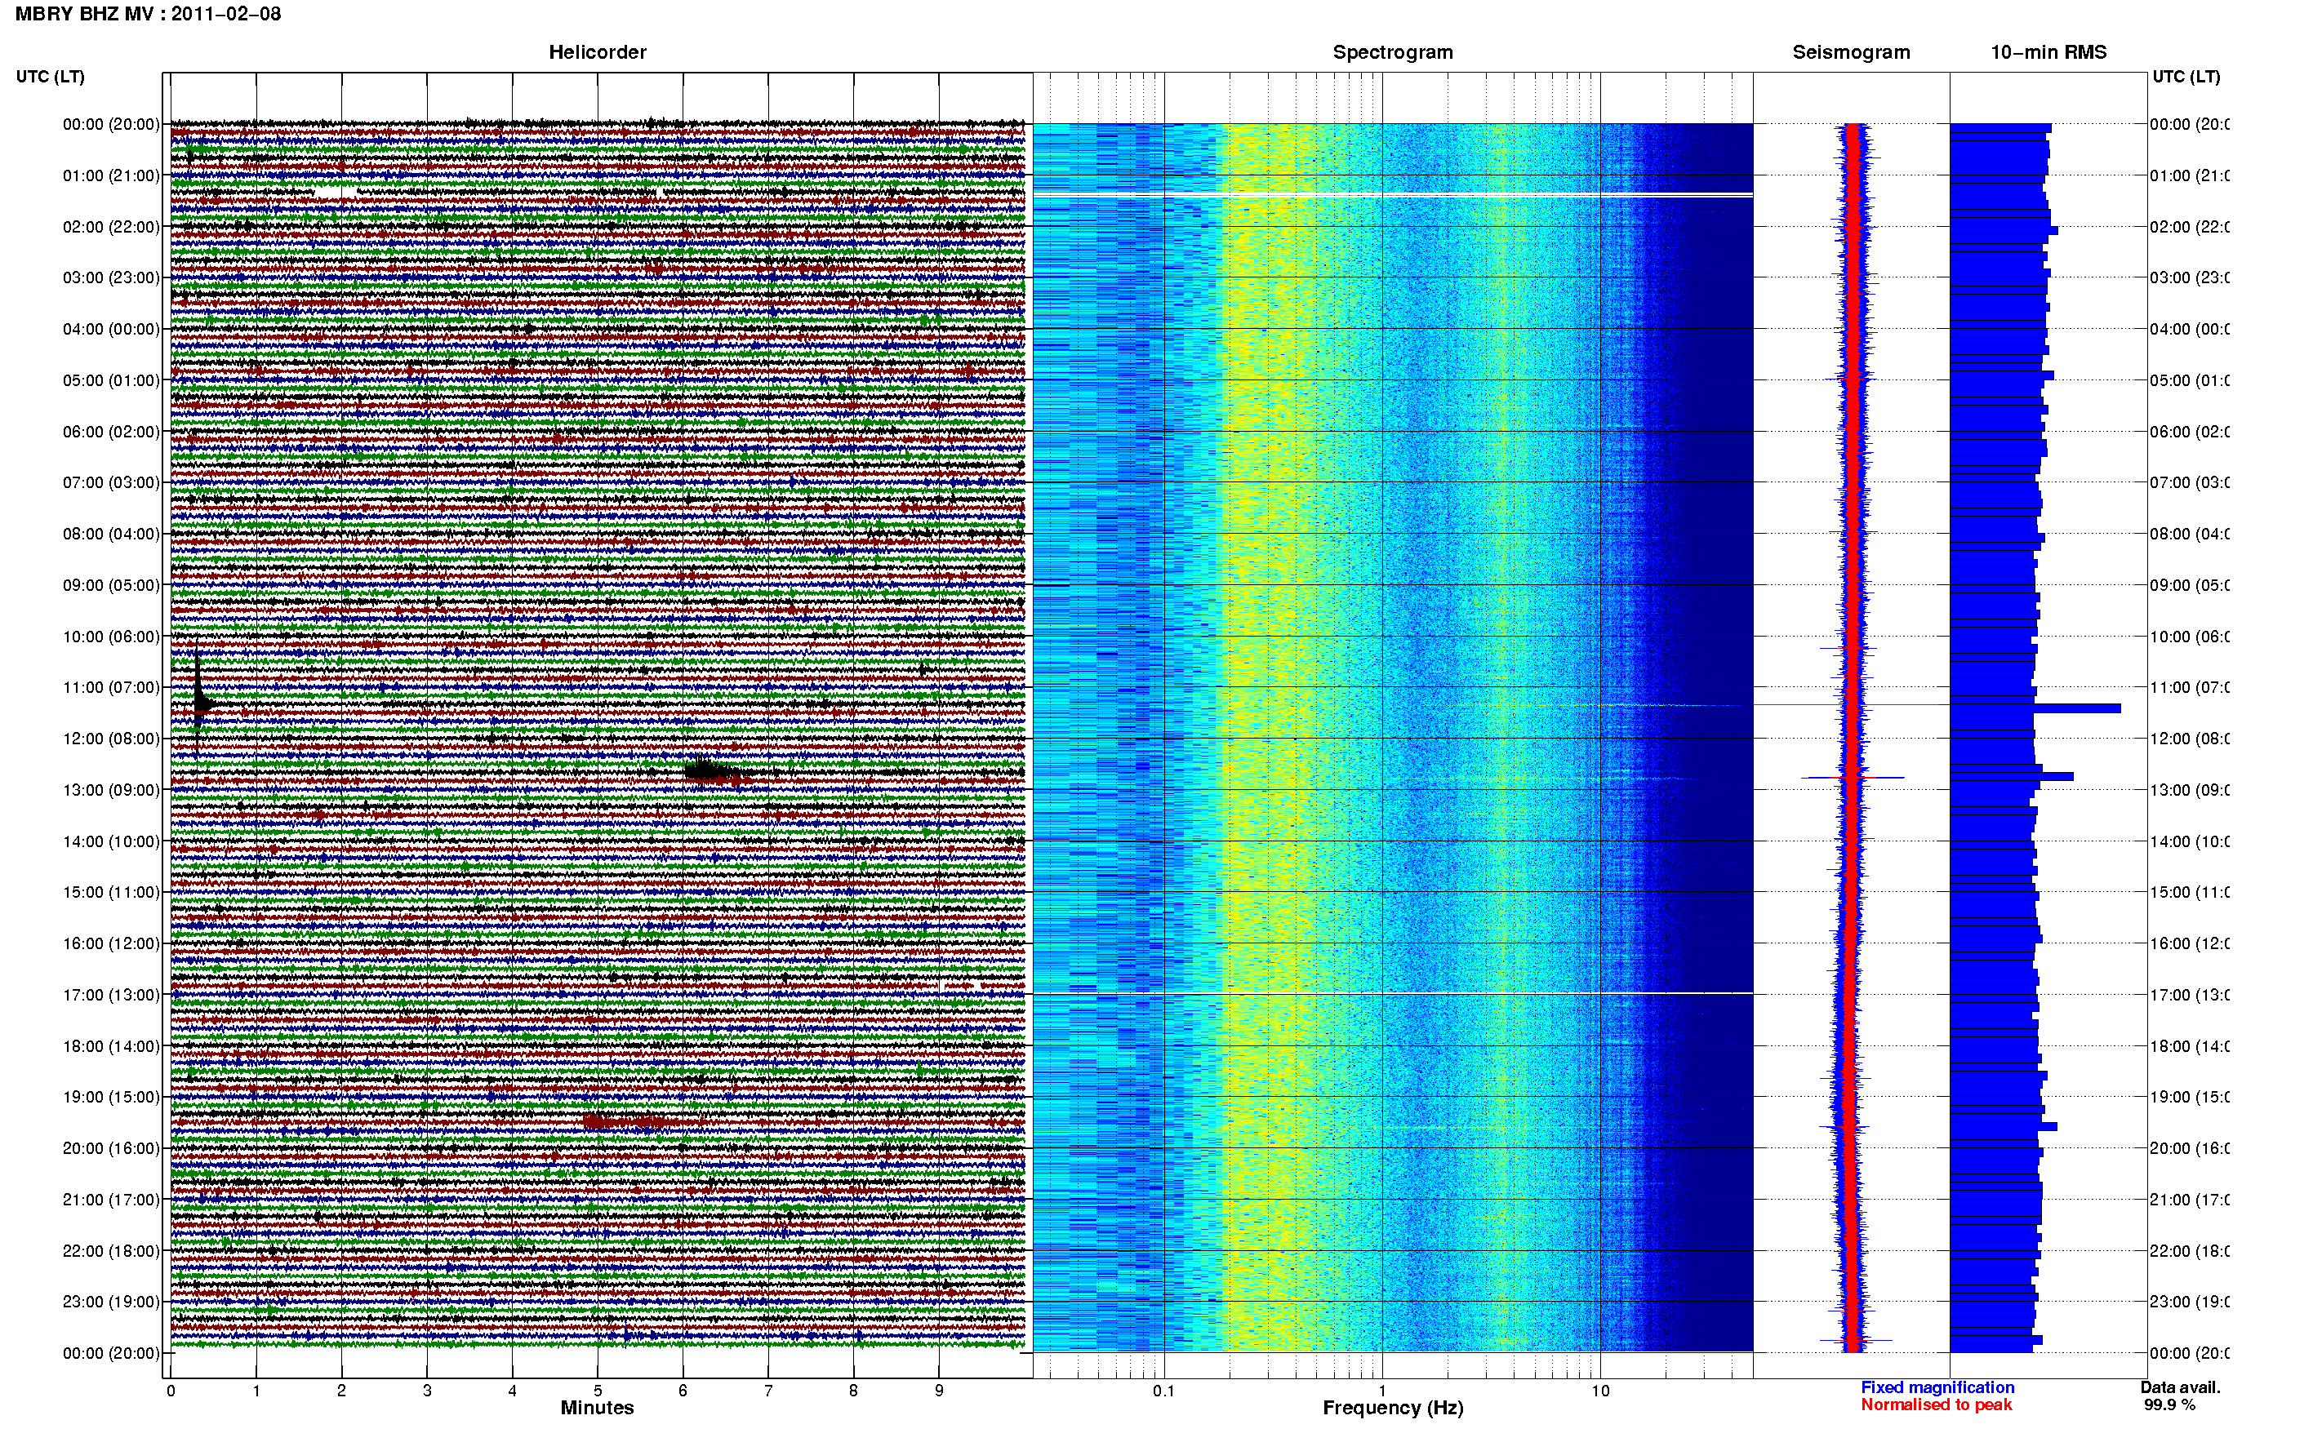The height and width of the screenshot is (1451, 2322).
Task: Click the left '04:00 (00:00)' time label
Action: (x=111, y=329)
